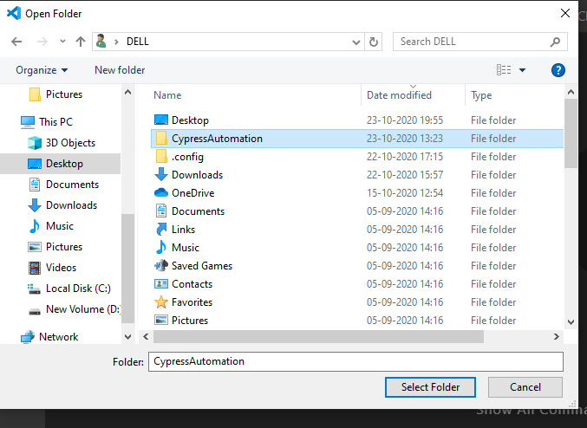Screen dimensions: 587x428
Task: Confirm with the Select Folder button
Action: (430, 386)
